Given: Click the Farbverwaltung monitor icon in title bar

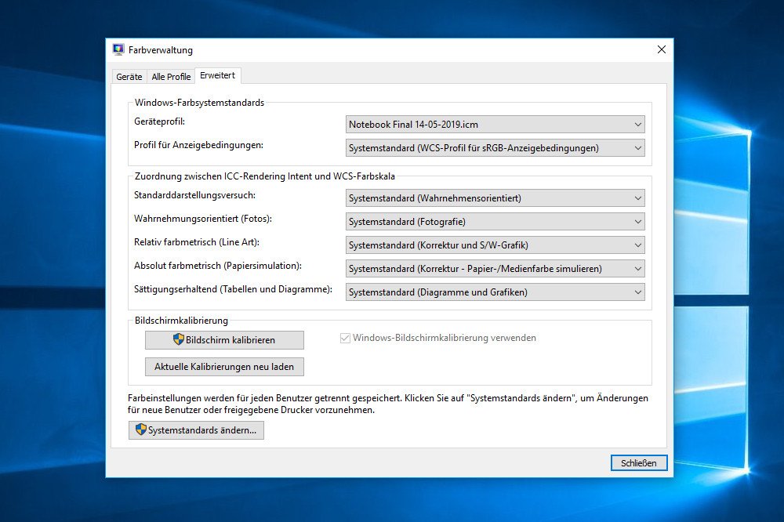Looking at the screenshot, I should coord(118,49).
